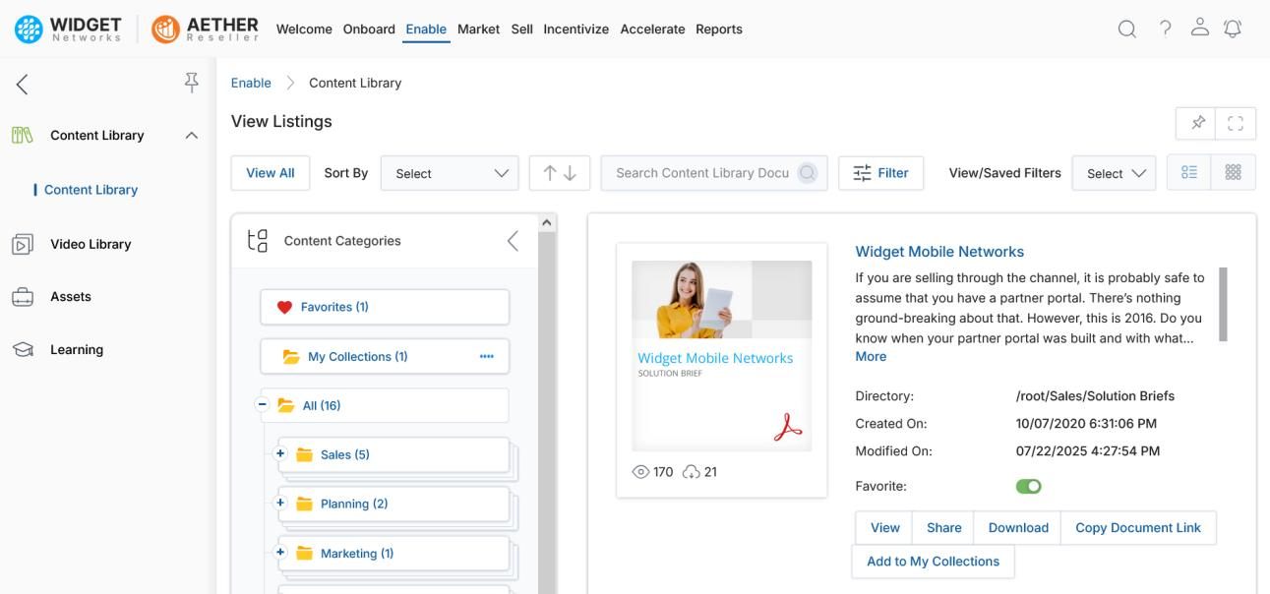Click the search icon in Content Library search
The image size is (1270, 594).
(808, 173)
